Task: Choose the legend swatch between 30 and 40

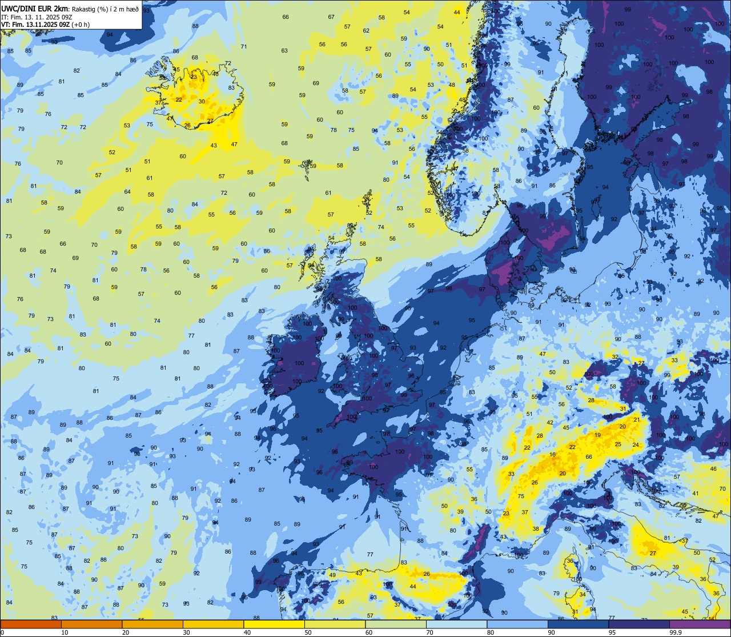Action: click(213, 624)
